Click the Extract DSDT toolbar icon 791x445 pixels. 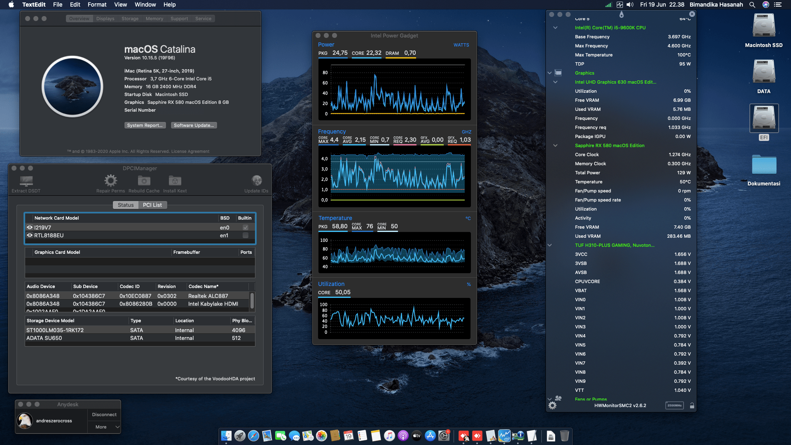click(26, 181)
